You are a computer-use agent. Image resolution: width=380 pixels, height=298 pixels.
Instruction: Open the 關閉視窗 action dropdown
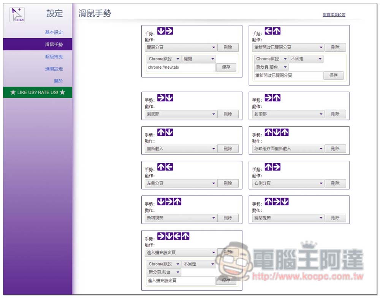pyautogui.click(x=288, y=218)
